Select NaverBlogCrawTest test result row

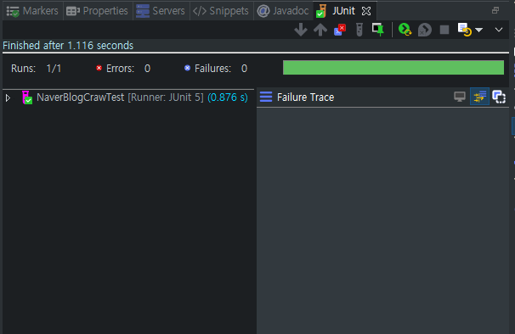tap(128, 97)
